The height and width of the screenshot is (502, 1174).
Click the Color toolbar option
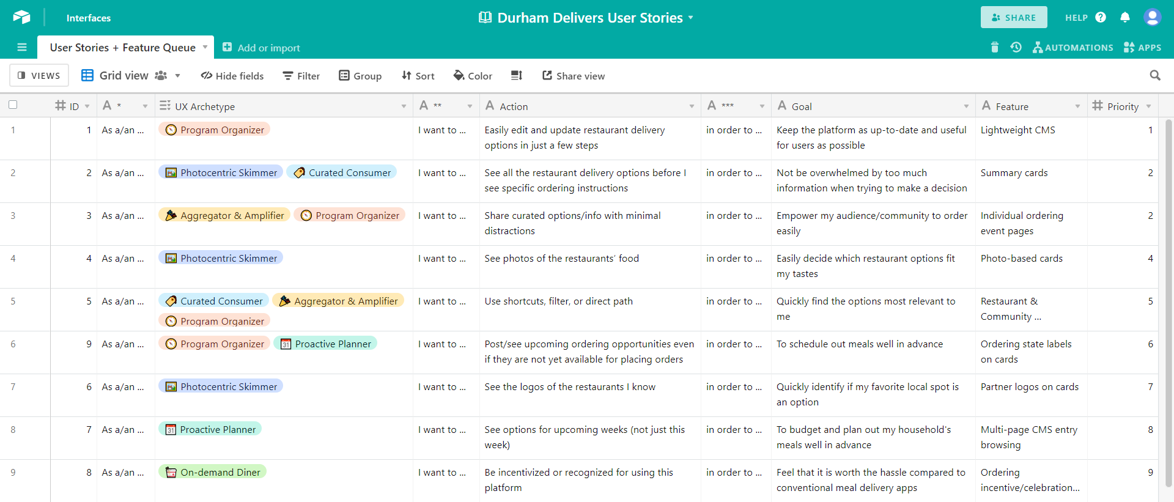473,76
